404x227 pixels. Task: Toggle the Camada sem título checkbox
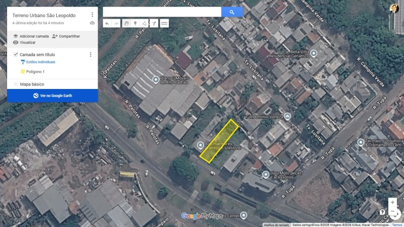click(x=16, y=55)
